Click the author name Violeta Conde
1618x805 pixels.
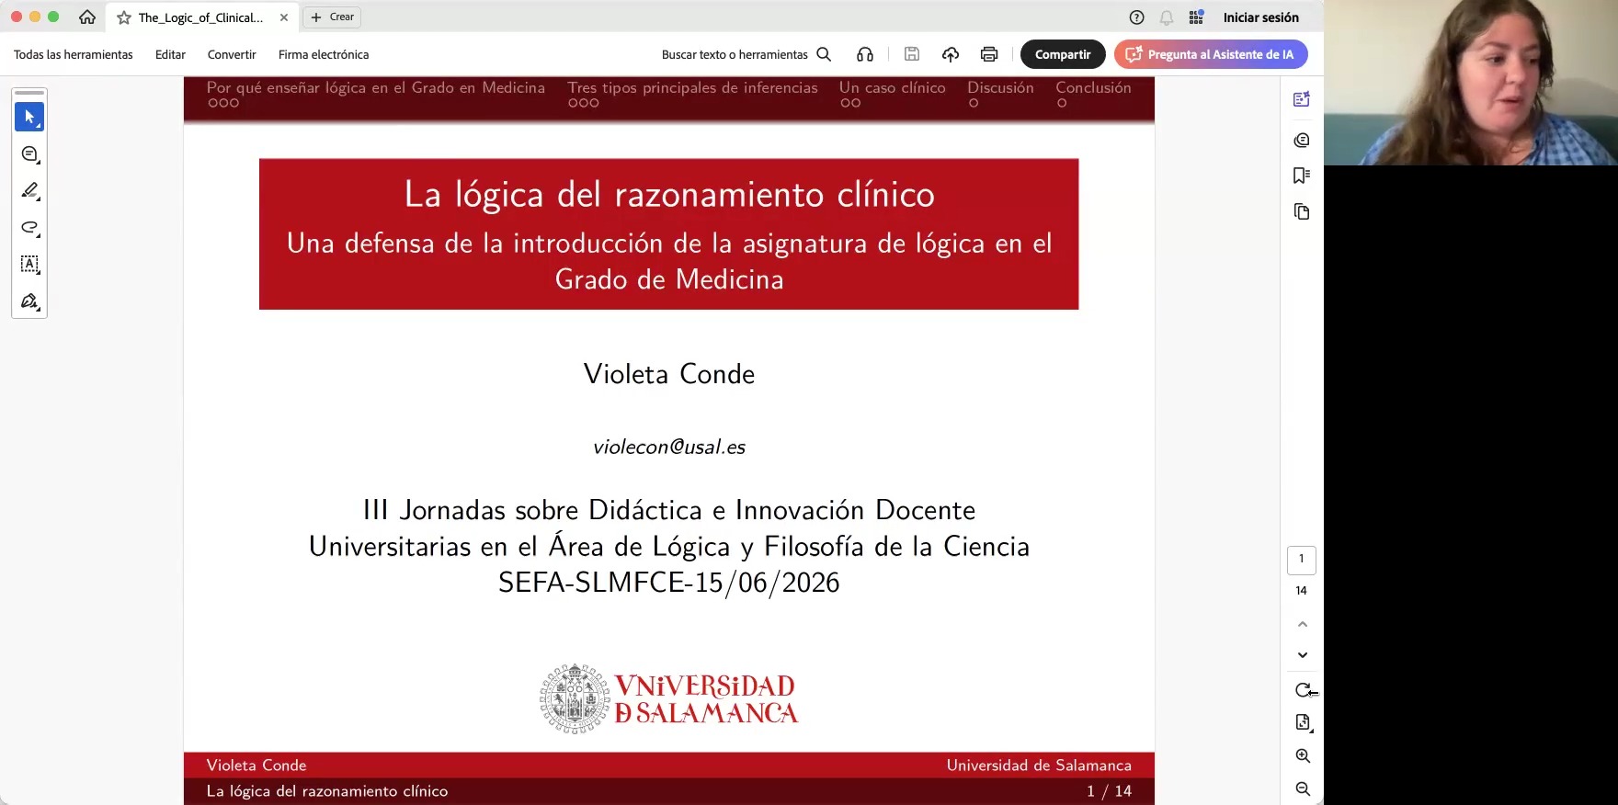coord(669,374)
